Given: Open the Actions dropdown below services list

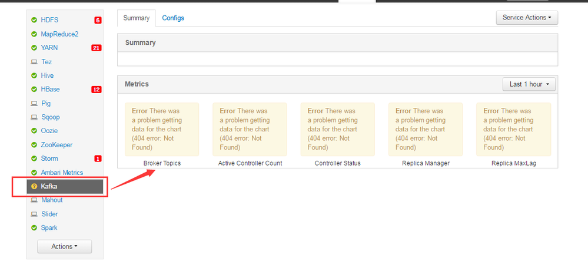Looking at the screenshot, I should pyautogui.click(x=64, y=246).
